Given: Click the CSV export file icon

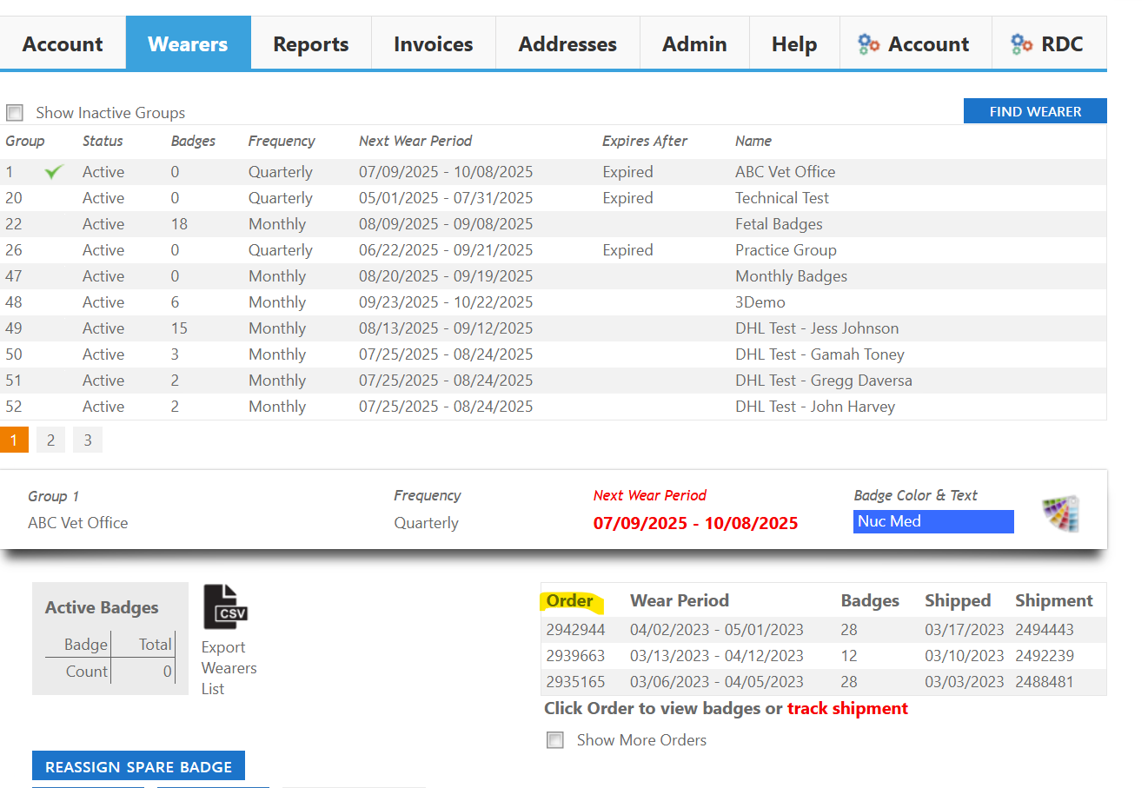Looking at the screenshot, I should (225, 606).
